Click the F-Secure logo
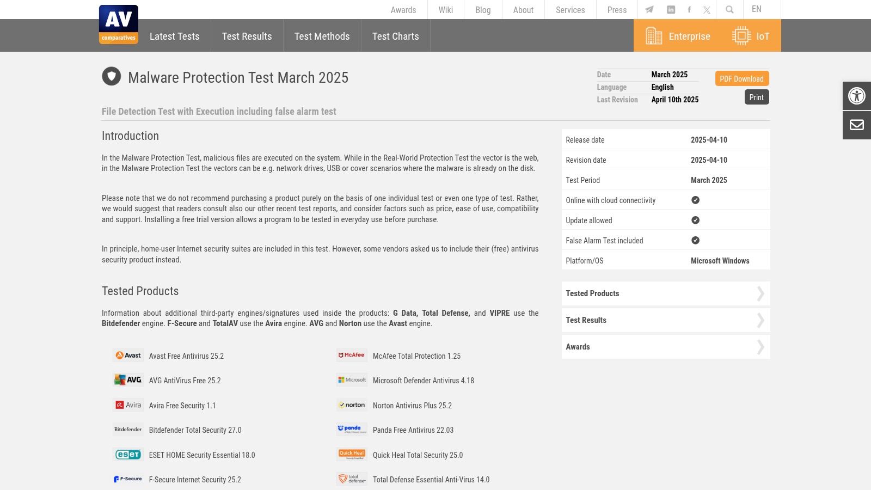Viewport: 871px width, 490px height. pos(128,479)
